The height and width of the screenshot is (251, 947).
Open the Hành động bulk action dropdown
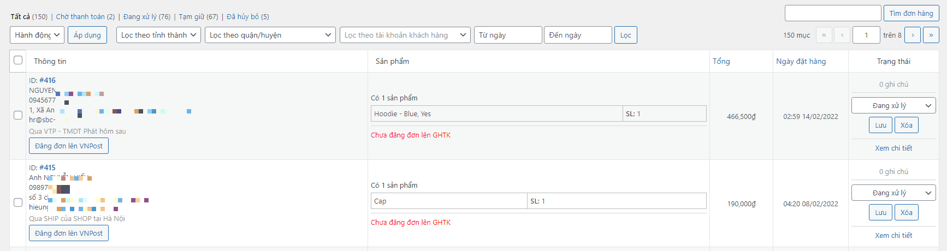[37, 35]
